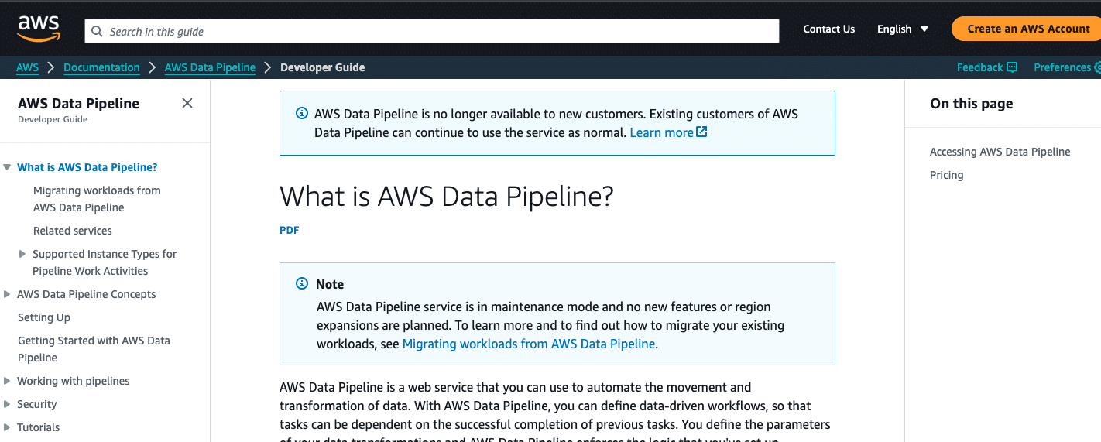Focus the Search in this guide field
The width and height of the screenshot is (1101, 442).
432,32
